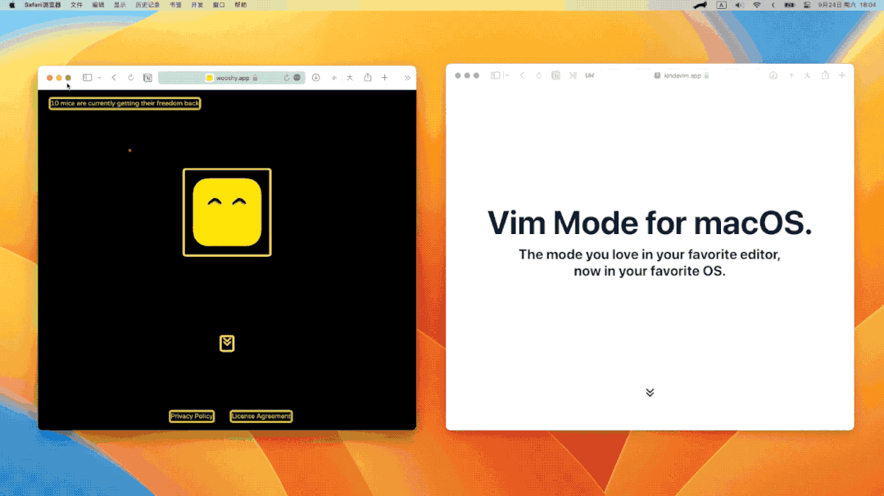The image size is (884, 496).
Task: Open Share menu in wooshy.app window
Action: pos(368,77)
